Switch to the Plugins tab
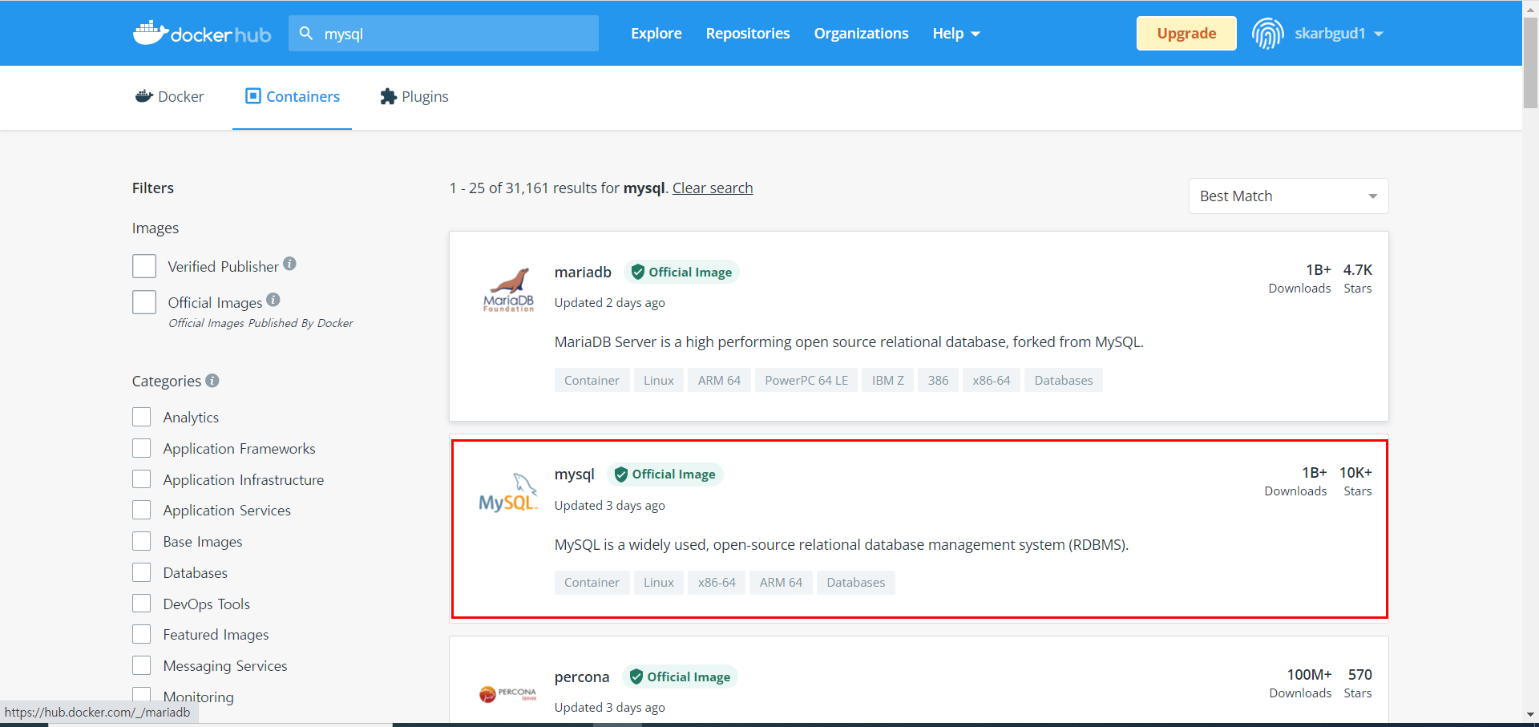1539x727 pixels. pyautogui.click(x=414, y=96)
